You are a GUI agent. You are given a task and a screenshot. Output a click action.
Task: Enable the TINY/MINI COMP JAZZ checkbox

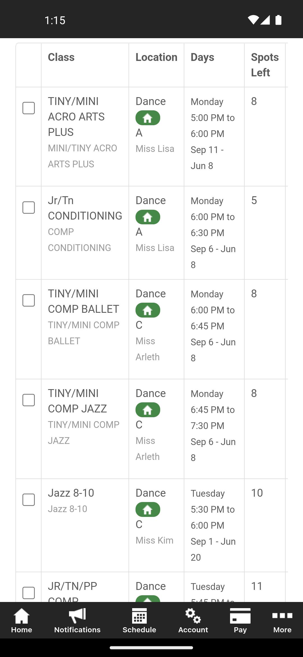coord(29,400)
